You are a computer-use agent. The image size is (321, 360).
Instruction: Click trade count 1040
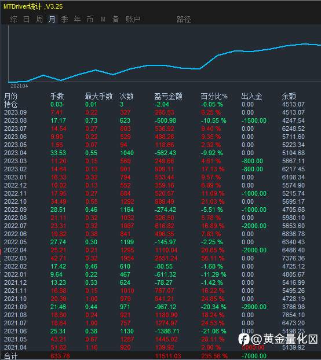coord(127,153)
